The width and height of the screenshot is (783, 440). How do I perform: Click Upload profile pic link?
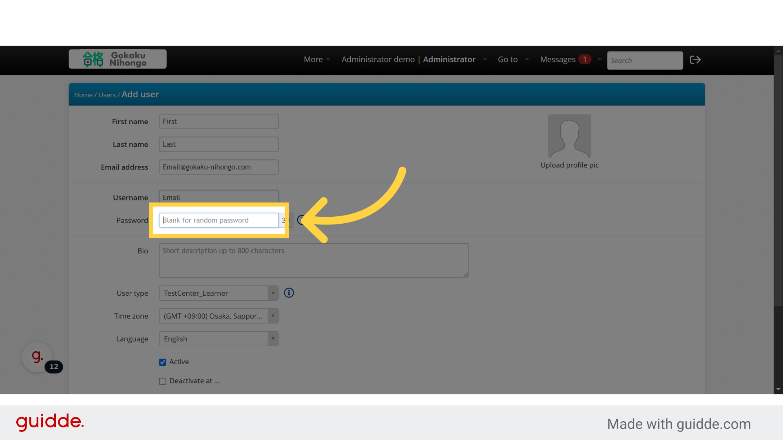[569, 165]
